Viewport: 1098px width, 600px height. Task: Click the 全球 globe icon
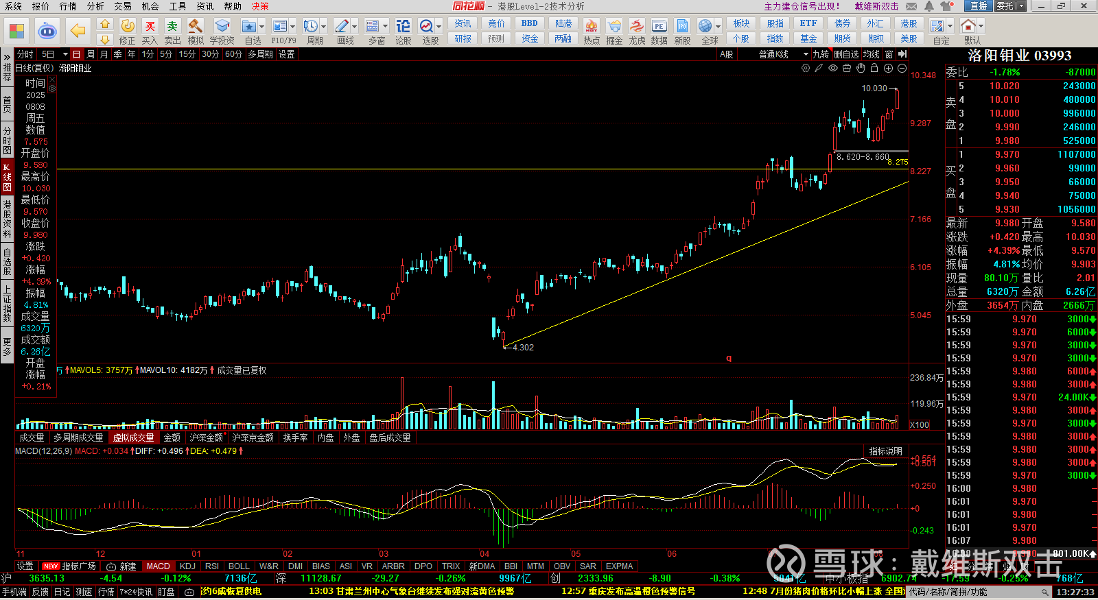[x=705, y=26]
